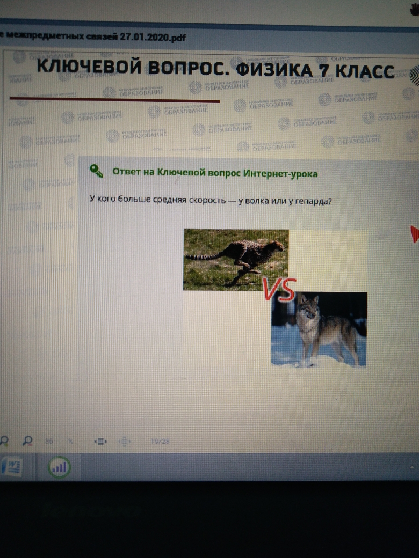The width and height of the screenshot is (419, 558).
Task: Click the question text about волка или гепарда
Action: 210,200
